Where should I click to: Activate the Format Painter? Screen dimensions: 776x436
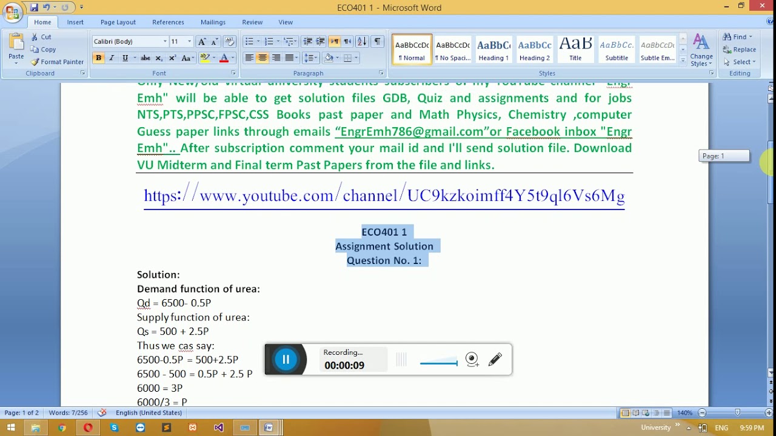pyautogui.click(x=57, y=62)
